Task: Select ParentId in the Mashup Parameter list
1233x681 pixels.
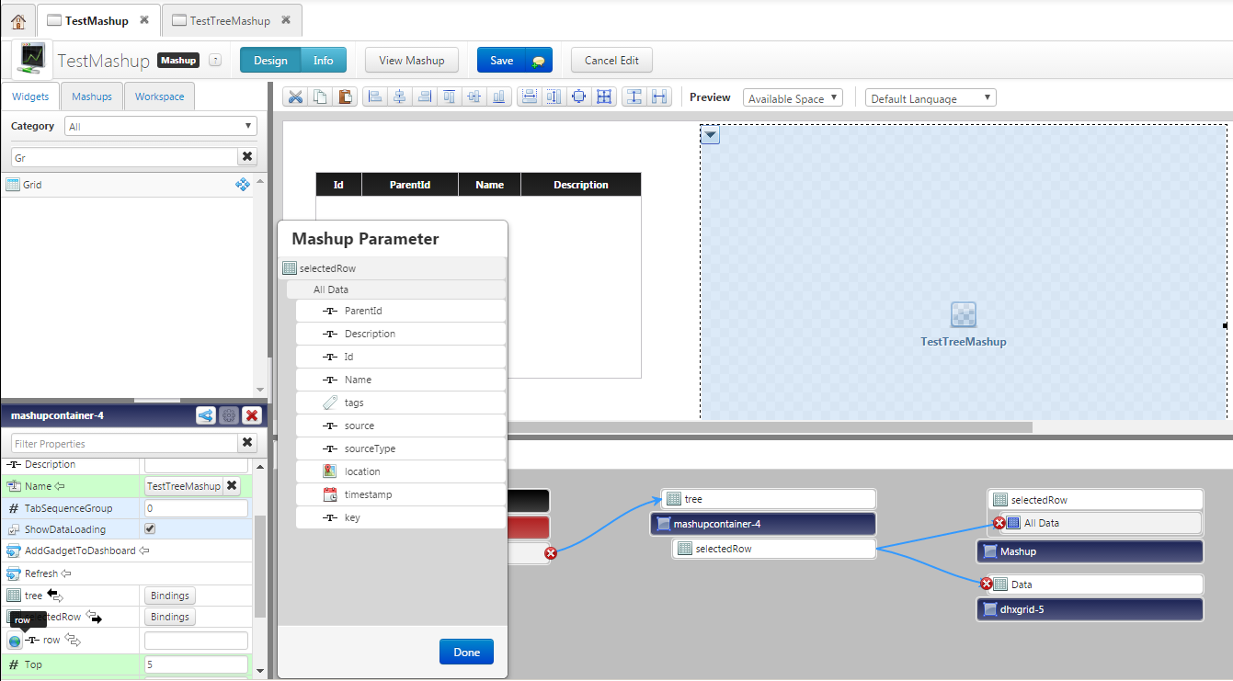Action: coord(401,311)
